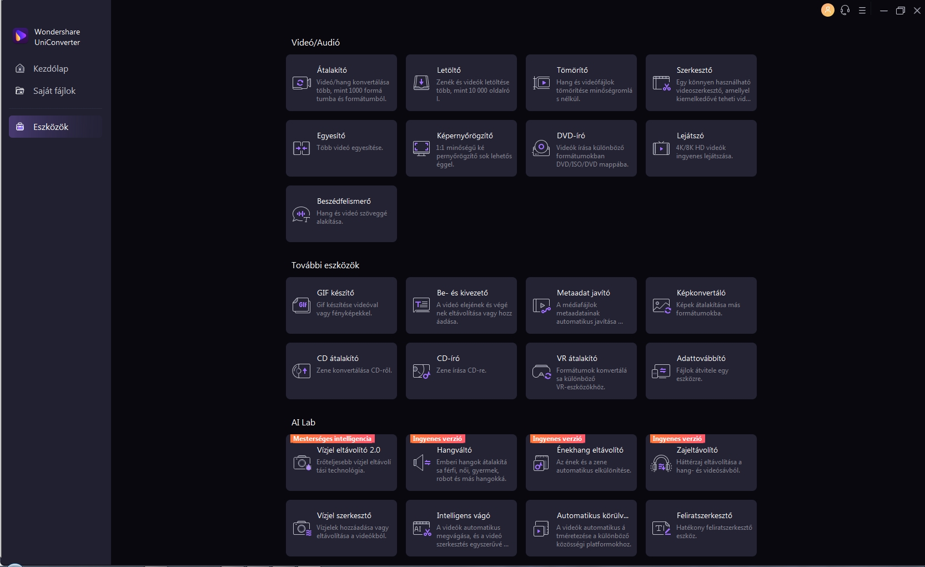Open the Beszédfelismerő speech-to-text card
925x567 pixels.
tap(341, 214)
